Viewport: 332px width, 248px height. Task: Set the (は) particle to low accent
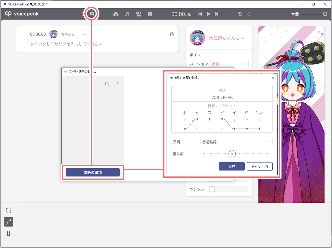point(259,129)
